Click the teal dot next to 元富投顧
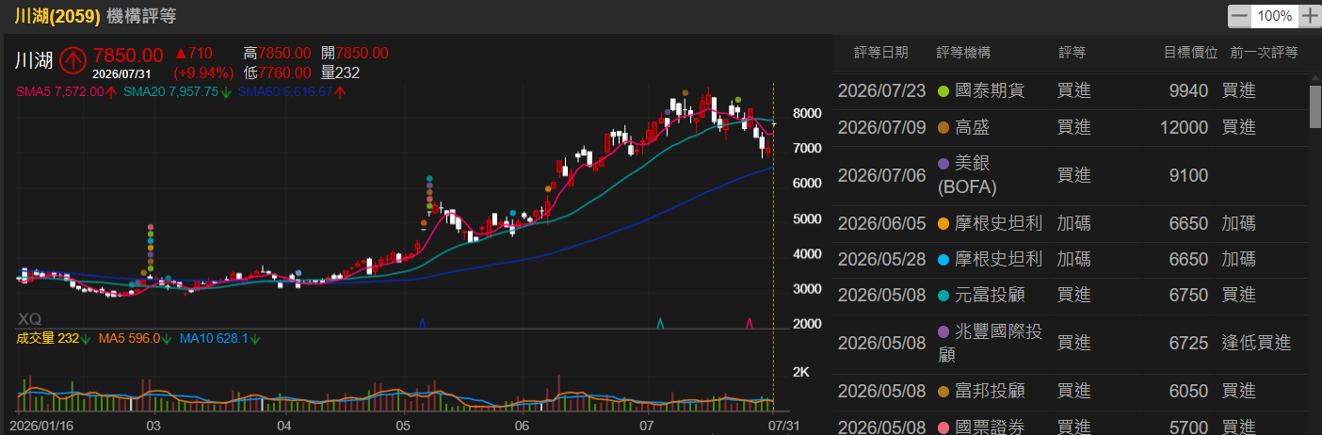Screen dimensions: 1322x435 (x=945, y=295)
